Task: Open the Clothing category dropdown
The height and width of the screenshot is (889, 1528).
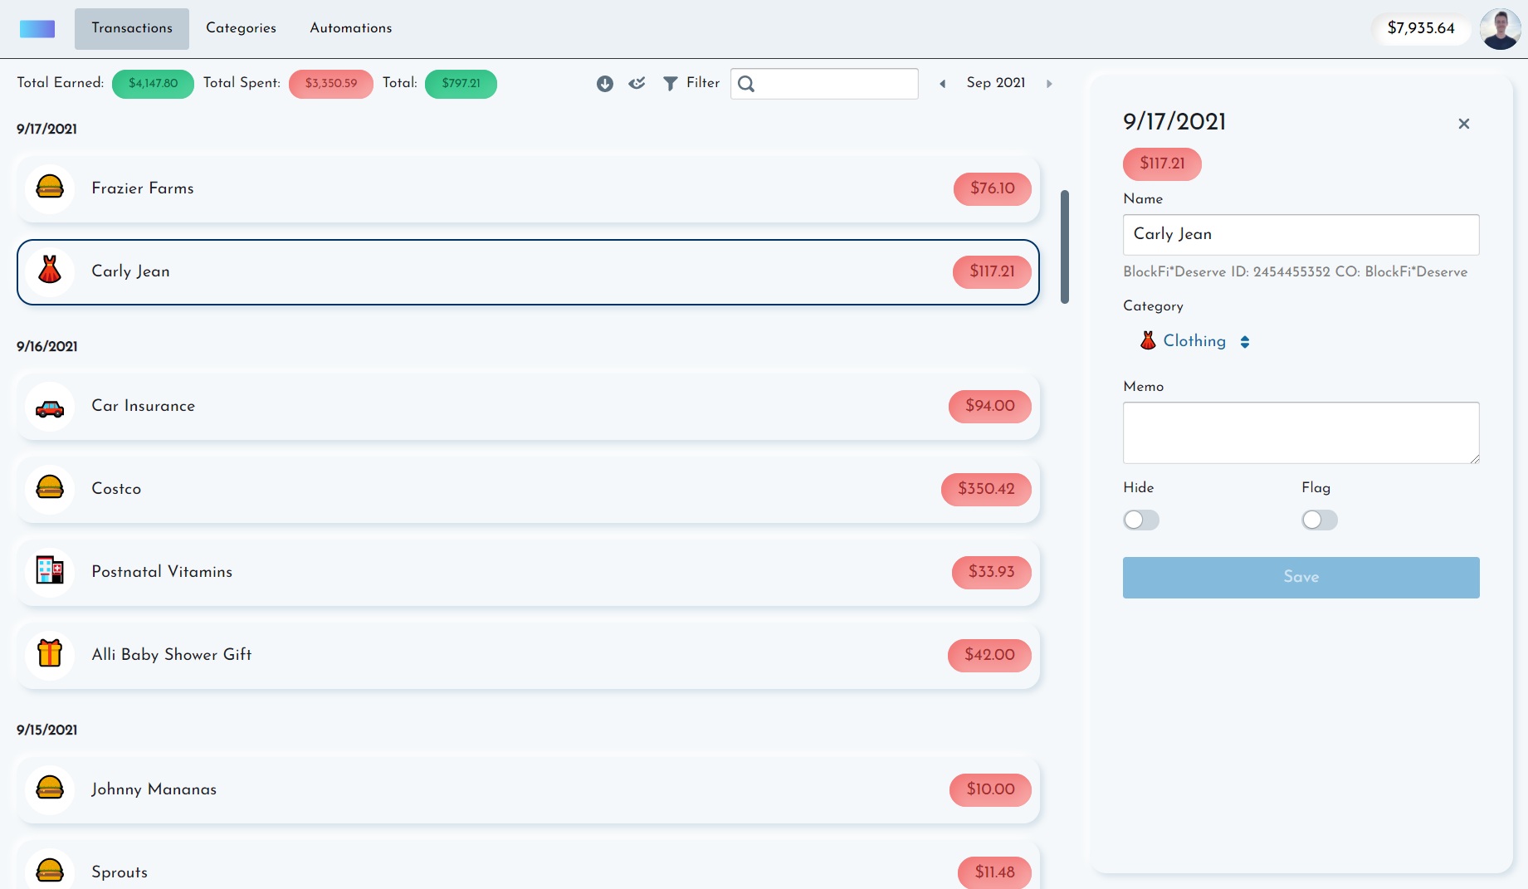Action: click(x=1194, y=341)
